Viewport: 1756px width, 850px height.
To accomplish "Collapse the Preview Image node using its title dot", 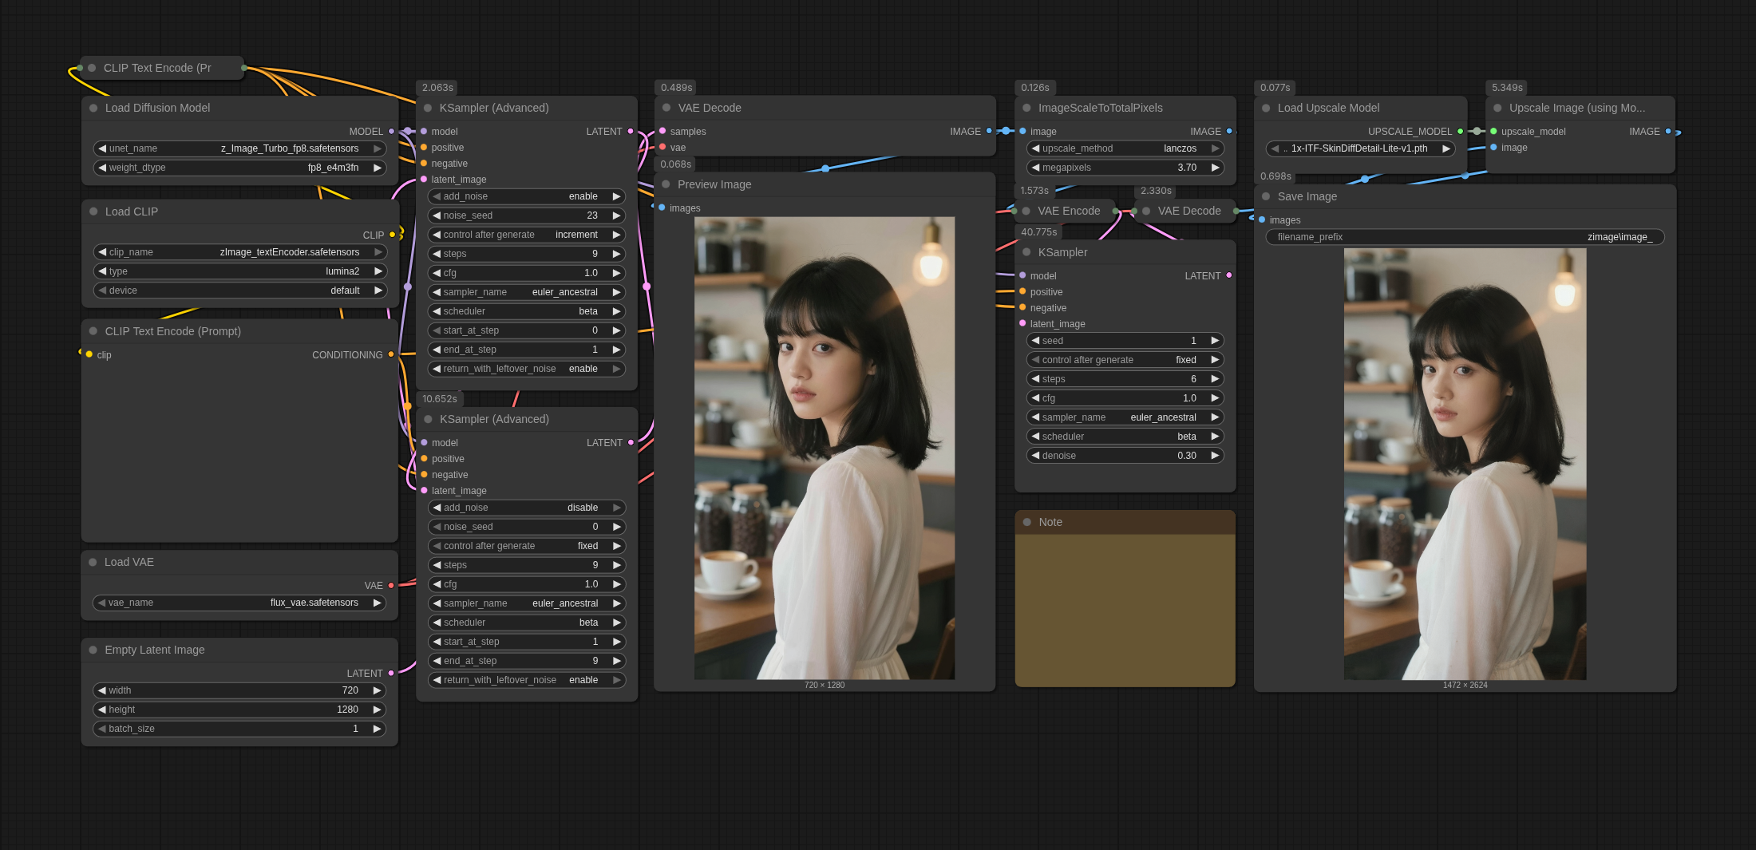I will 666,184.
